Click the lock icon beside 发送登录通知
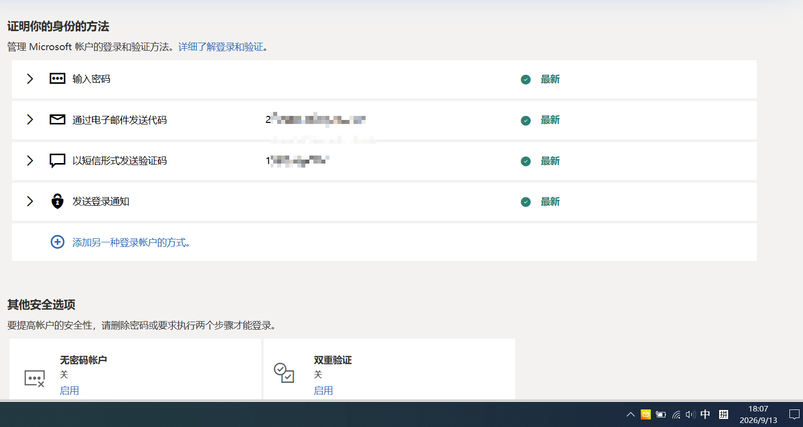This screenshot has width=803, height=427. pos(58,201)
